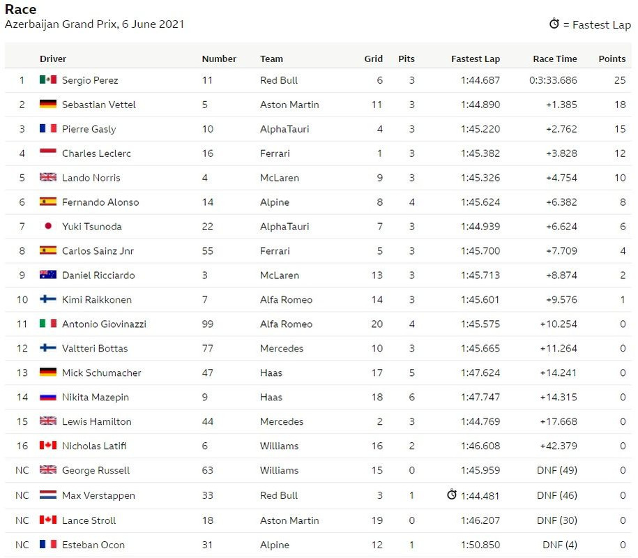Image resolution: width=638 pixels, height=558 pixels.
Task: Click the Japanese flag next to Yuki Tsunoda
Action: (48, 226)
